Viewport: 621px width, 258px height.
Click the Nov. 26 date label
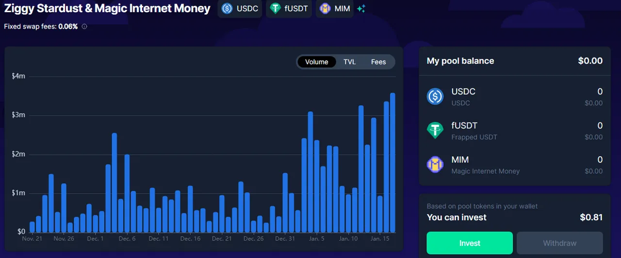click(x=64, y=239)
